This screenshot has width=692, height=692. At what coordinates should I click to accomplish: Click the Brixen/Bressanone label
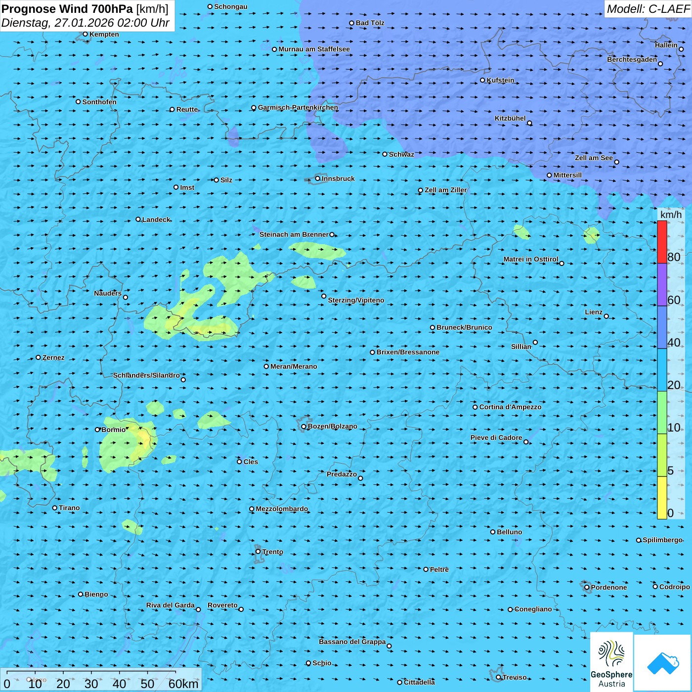pyautogui.click(x=408, y=352)
